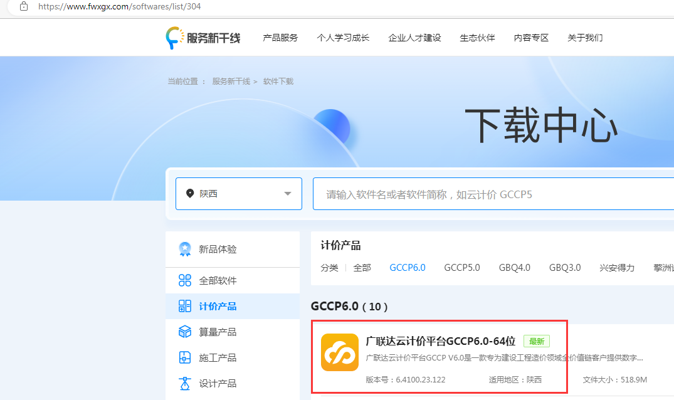Click the 计价产品 panel heading
Viewport: 674px width, 400px height.
coord(340,245)
